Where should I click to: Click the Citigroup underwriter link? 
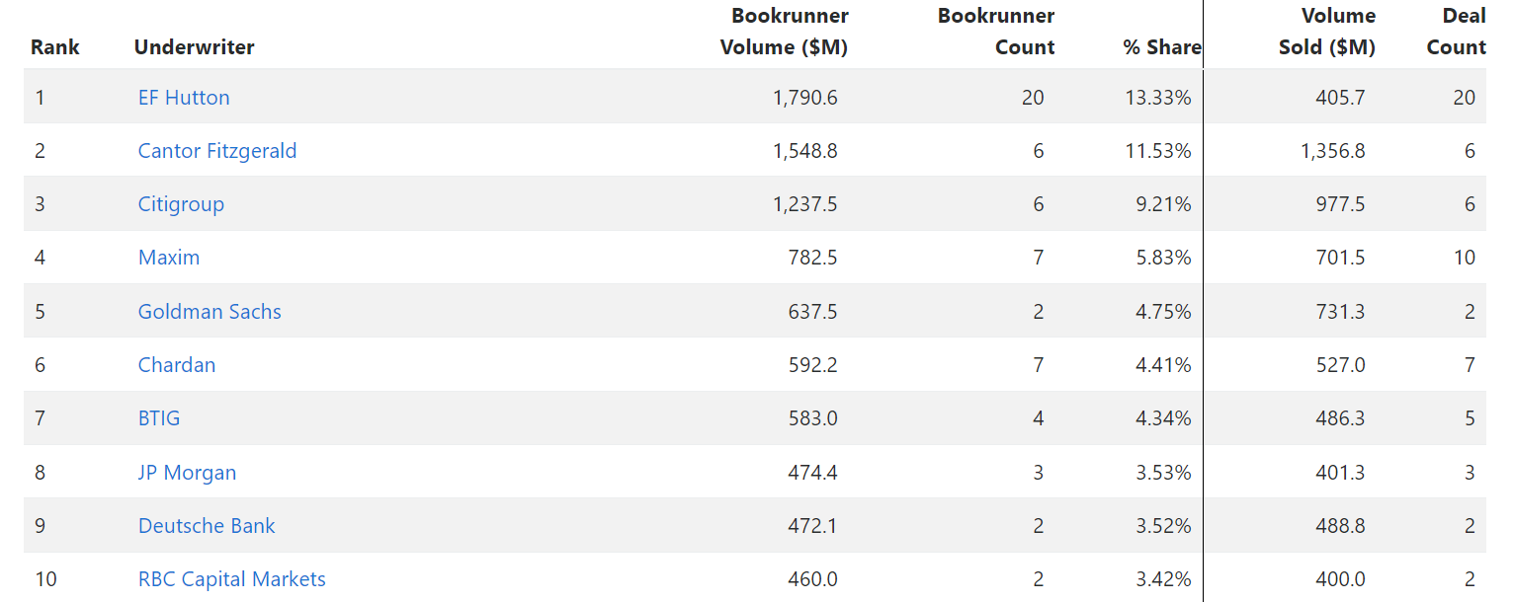point(181,204)
